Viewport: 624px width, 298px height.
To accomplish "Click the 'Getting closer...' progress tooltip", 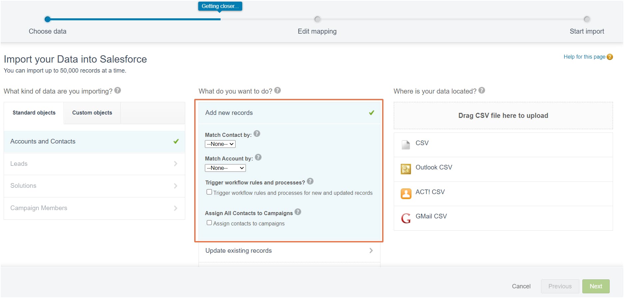I will coord(220,6).
